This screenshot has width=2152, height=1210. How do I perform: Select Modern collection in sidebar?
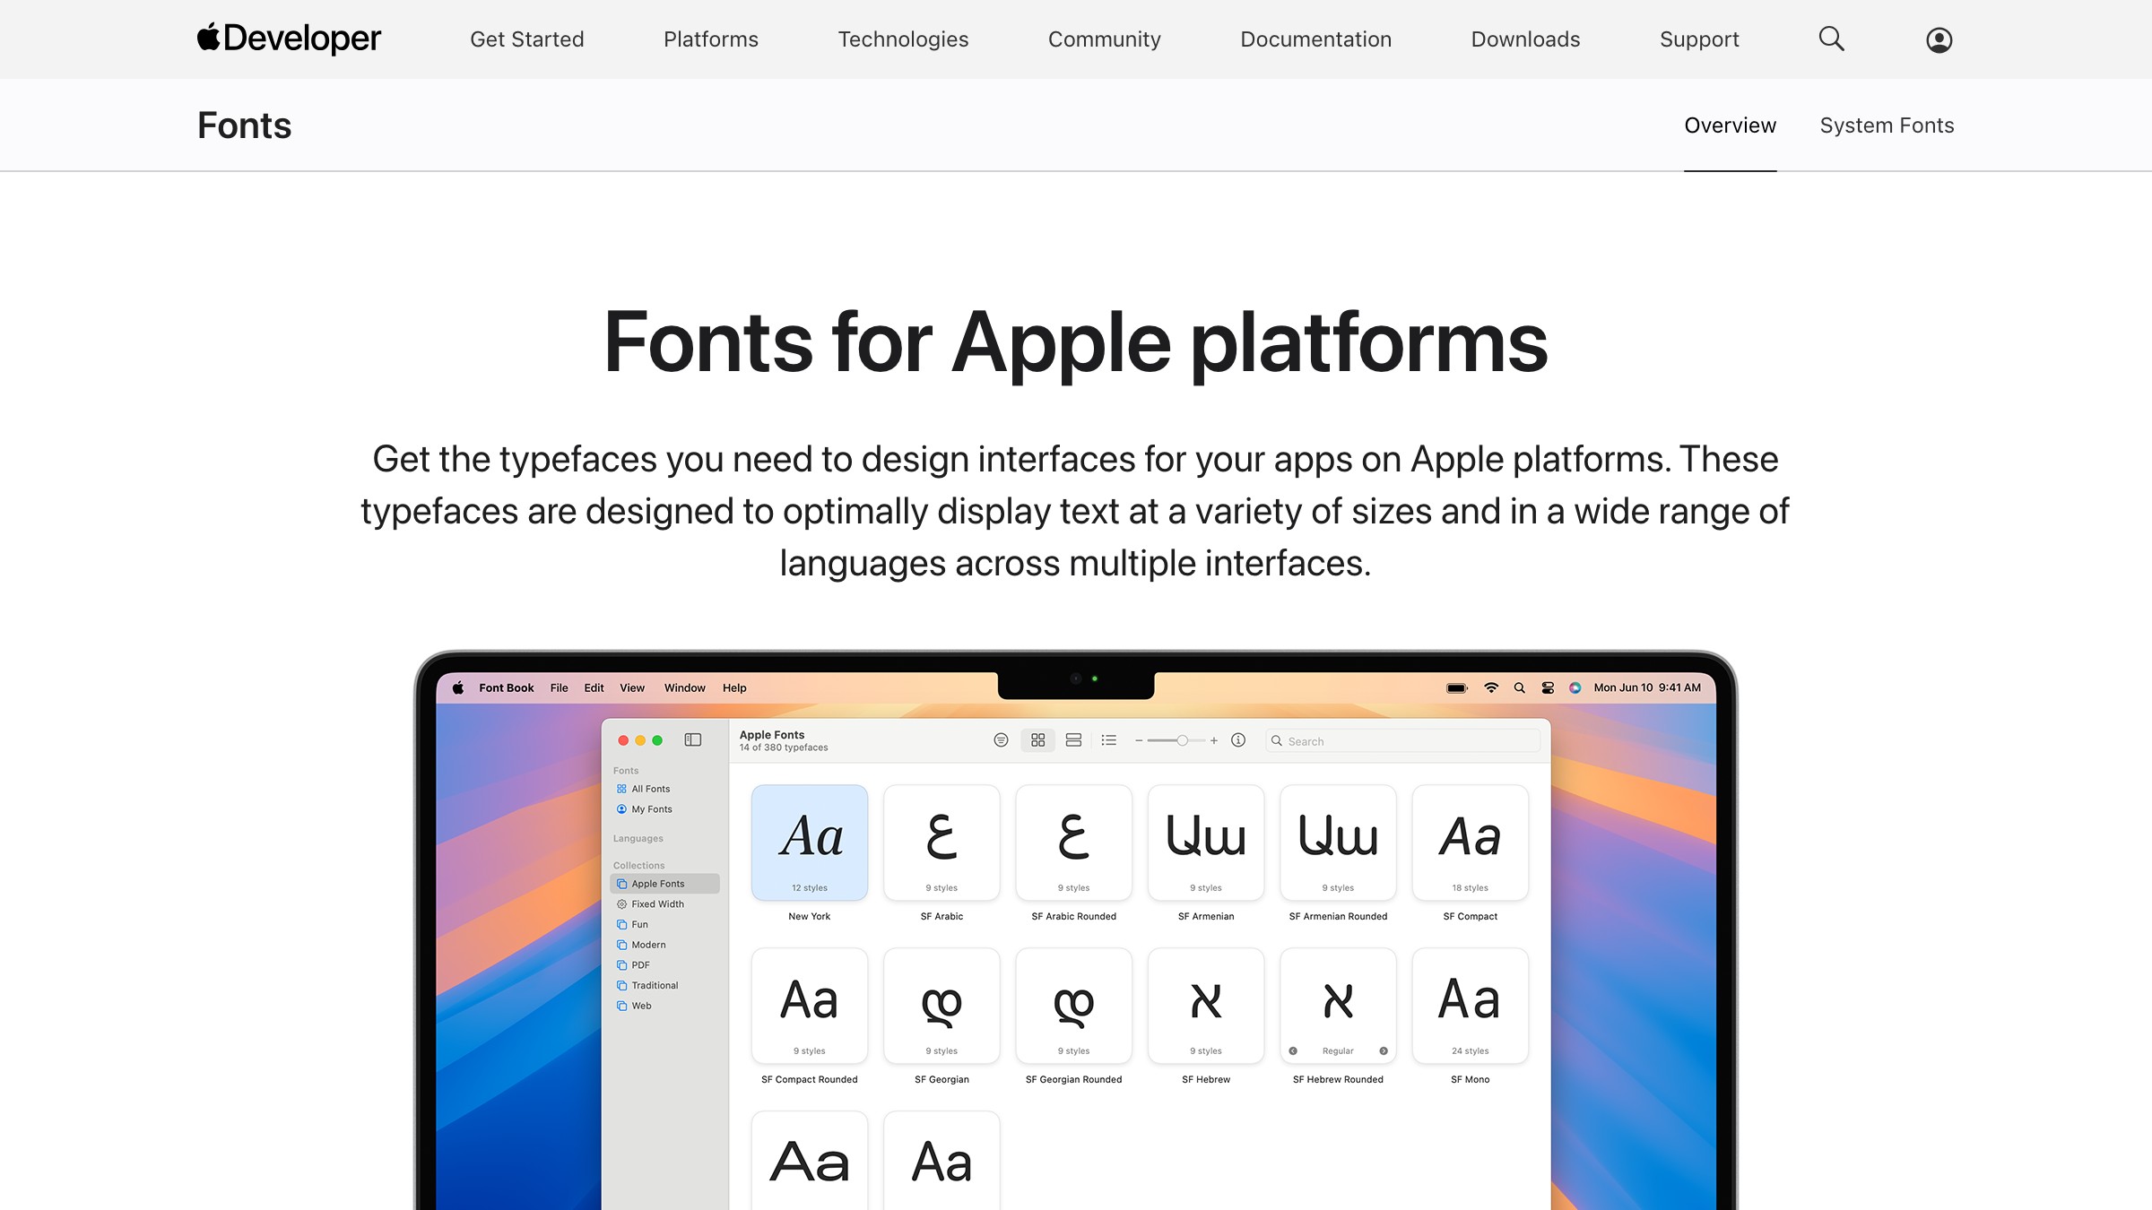[x=664, y=945]
